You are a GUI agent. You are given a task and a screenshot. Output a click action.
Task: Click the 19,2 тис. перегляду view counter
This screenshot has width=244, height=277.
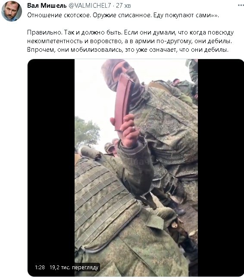click(x=74, y=267)
